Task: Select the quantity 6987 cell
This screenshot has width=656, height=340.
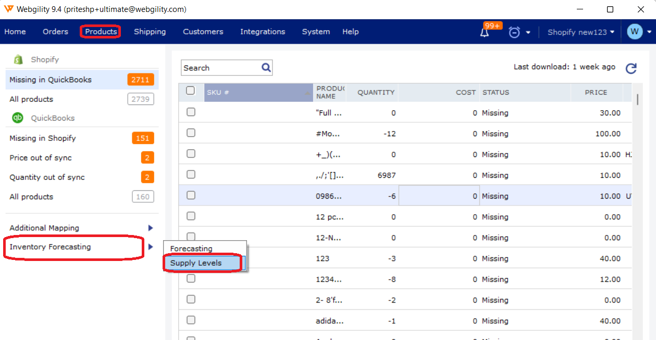Action: point(386,175)
